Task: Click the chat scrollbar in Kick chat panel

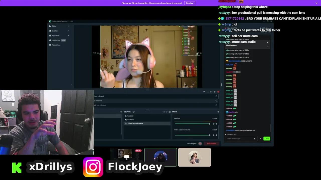Action: coord(271,128)
